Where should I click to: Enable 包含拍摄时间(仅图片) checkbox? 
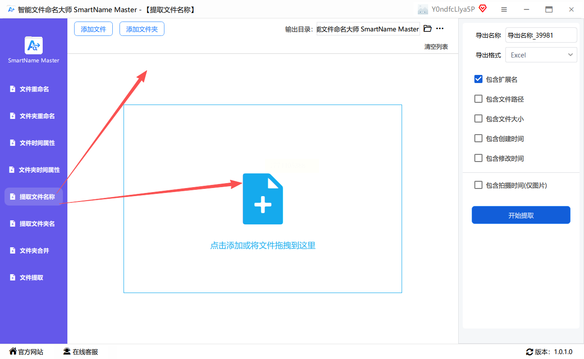pos(478,185)
